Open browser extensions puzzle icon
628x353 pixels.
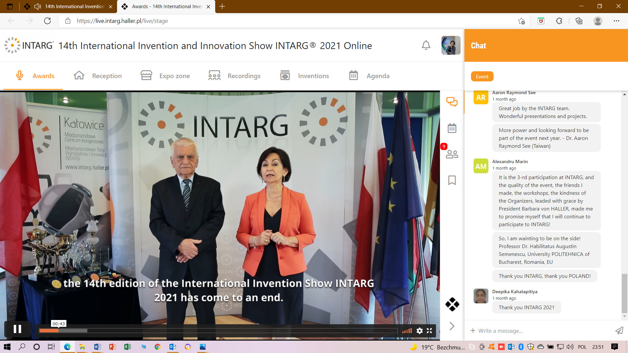coord(559,21)
